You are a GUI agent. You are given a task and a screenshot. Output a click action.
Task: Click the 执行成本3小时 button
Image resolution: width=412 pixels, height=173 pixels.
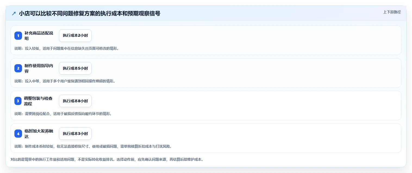[x=75, y=134]
